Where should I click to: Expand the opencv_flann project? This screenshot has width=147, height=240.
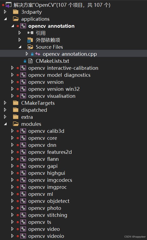click(12, 159)
